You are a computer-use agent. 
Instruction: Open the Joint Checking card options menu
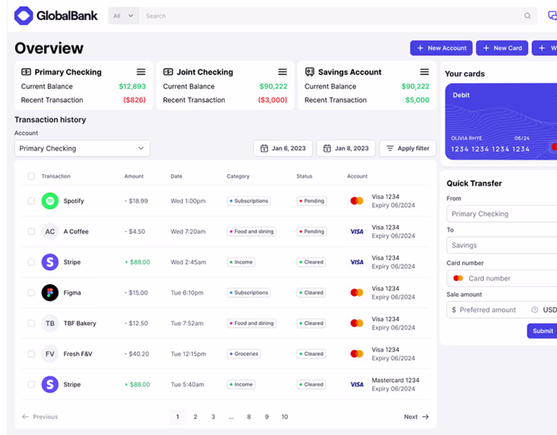(x=283, y=71)
